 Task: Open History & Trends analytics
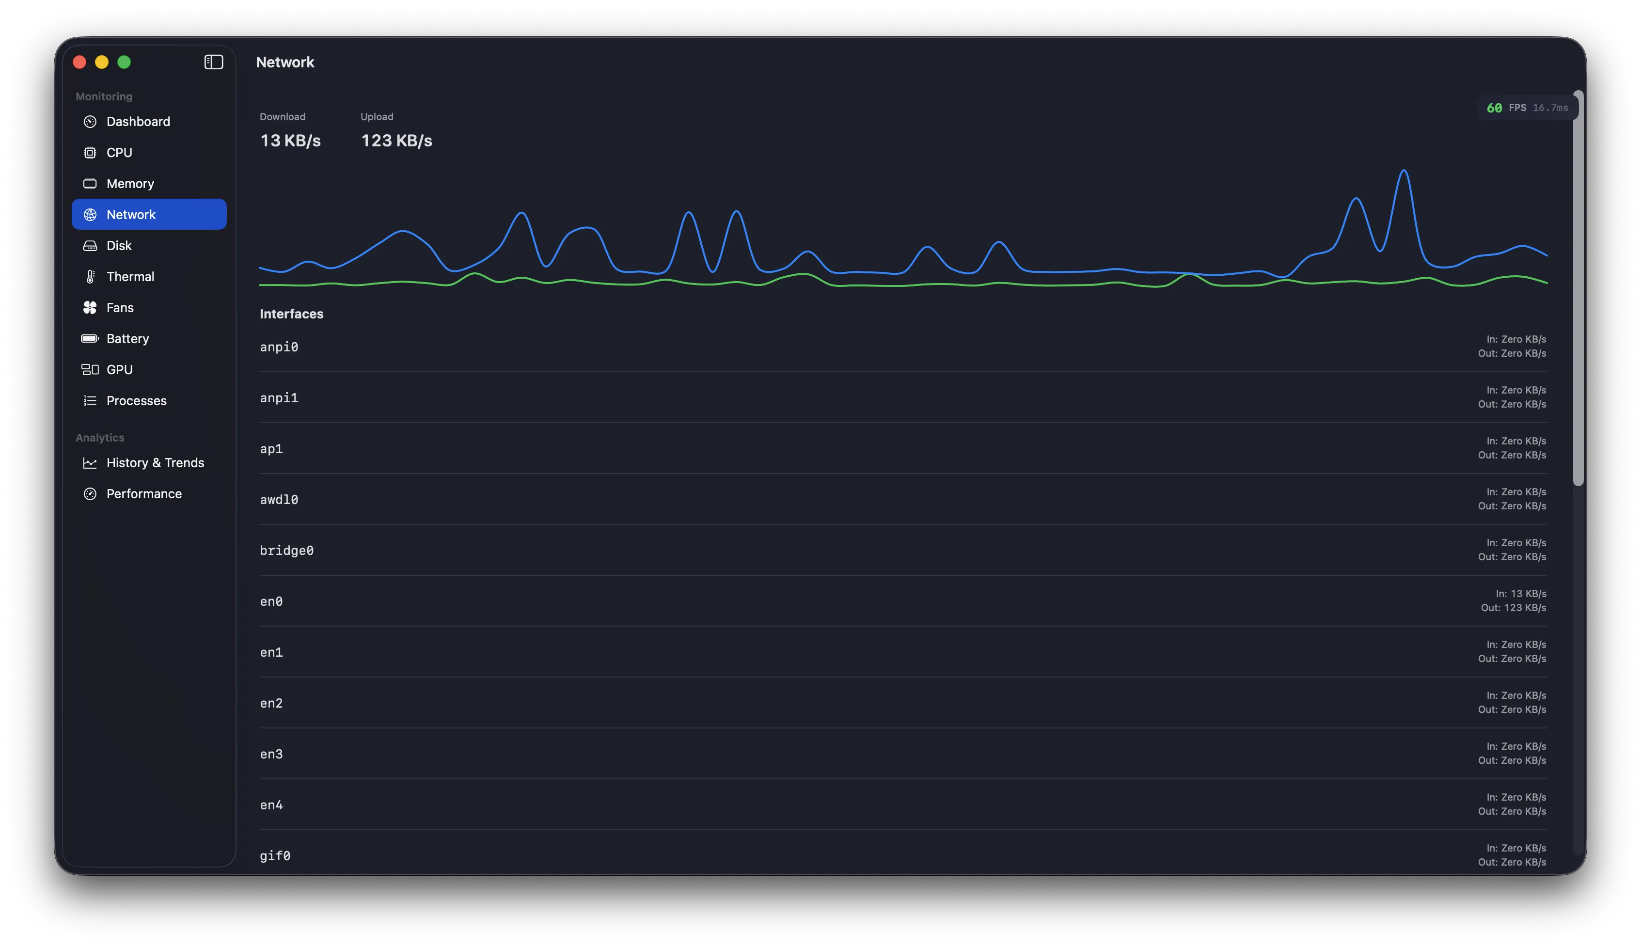155,462
